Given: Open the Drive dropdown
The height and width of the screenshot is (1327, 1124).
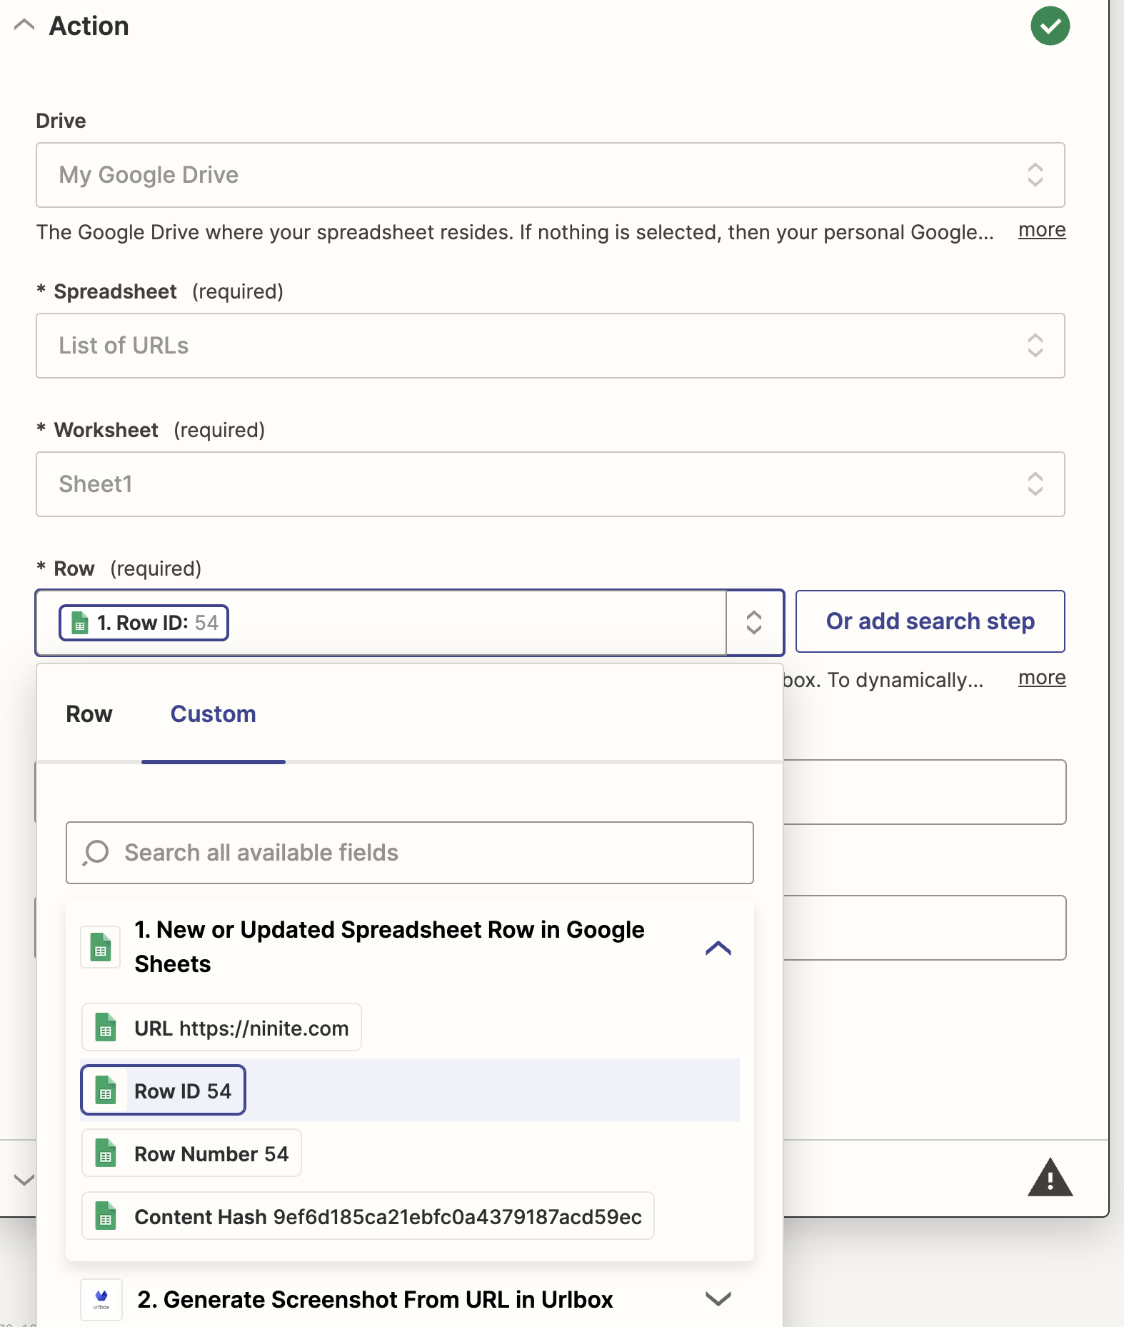Looking at the screenshot, I should [550, 175].
